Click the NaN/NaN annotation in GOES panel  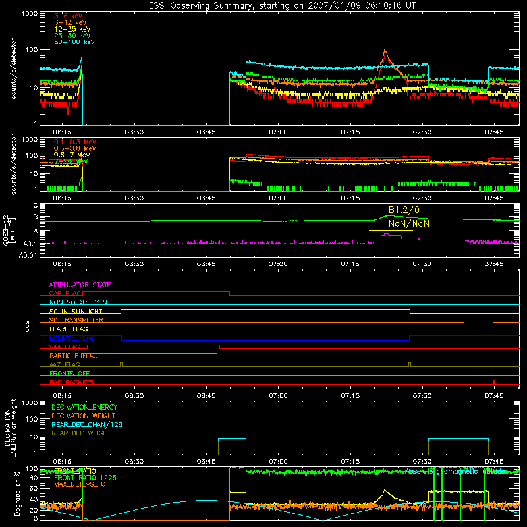(x=409, y=223)
